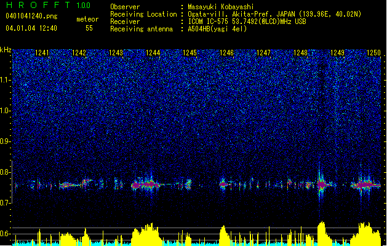
Task: Click the meteor count 55
Action: 89,28
